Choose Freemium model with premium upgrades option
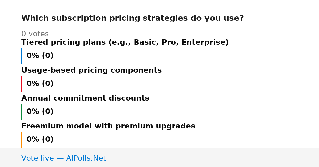Screen dimensions: 319x167 (x=108, y=126)
